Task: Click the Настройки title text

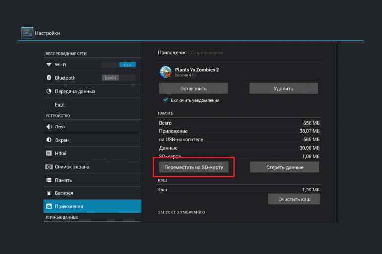Action: tap(47, 33)
